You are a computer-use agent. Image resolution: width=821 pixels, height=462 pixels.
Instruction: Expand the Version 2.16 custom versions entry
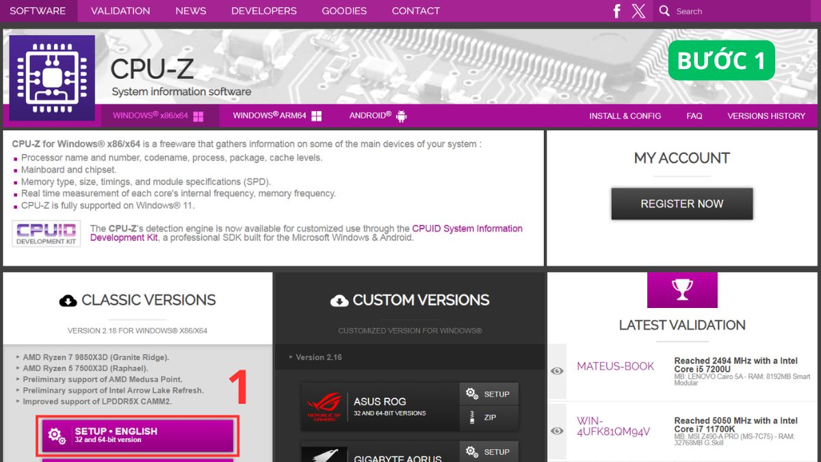[319, 357]
